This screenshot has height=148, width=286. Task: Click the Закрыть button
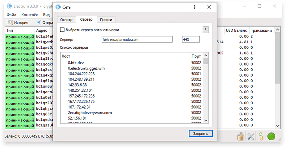tap(201, 134)
